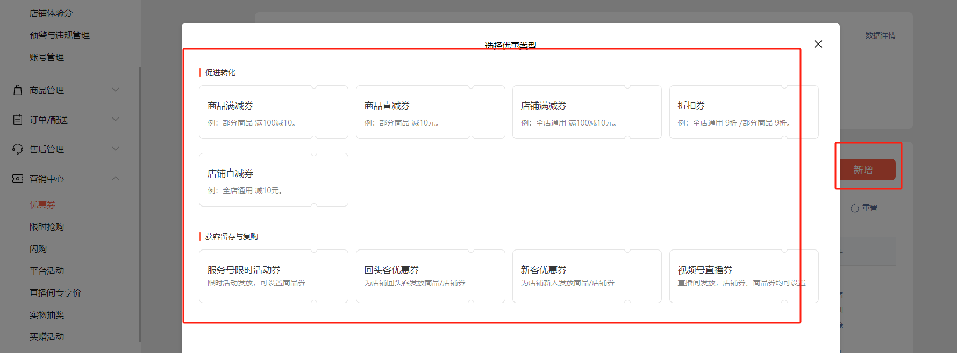This screenshot has width=957, height=353.
Task: Click the 促进转化 section heading
Action: click(x=220, y=72)
